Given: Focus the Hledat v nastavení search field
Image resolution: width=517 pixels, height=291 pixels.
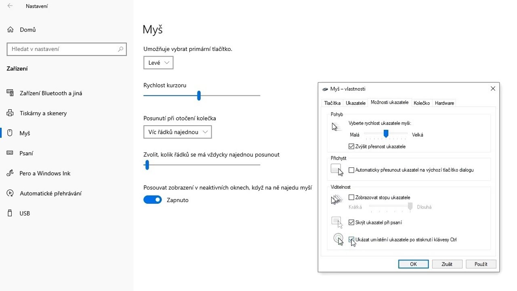Looking at the screenshot, I should [x=67, y=49].
